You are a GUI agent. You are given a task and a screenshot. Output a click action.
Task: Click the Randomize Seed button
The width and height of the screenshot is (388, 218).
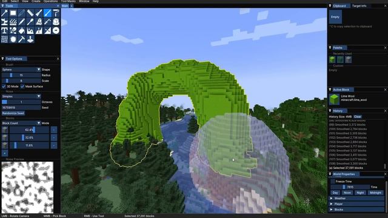coord(13,113)
